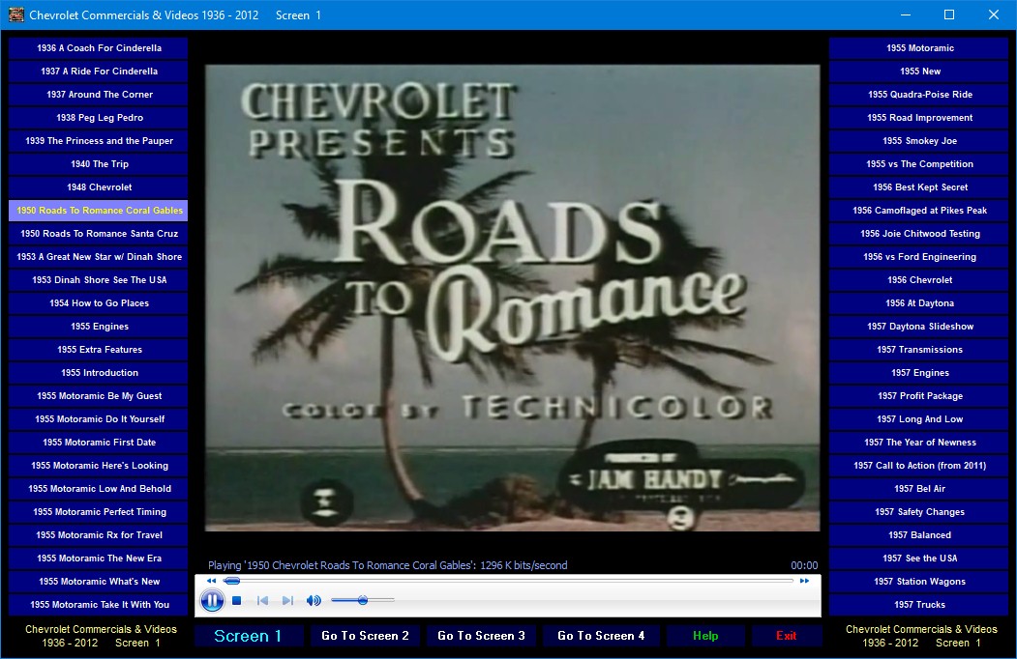
Task: Adjust the volume slider
Action: coord(363,601)
